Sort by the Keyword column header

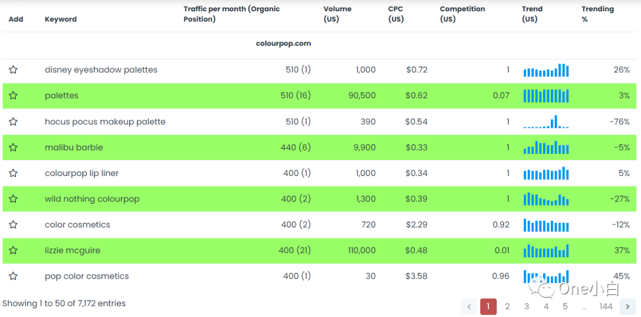tap(61, 19)
